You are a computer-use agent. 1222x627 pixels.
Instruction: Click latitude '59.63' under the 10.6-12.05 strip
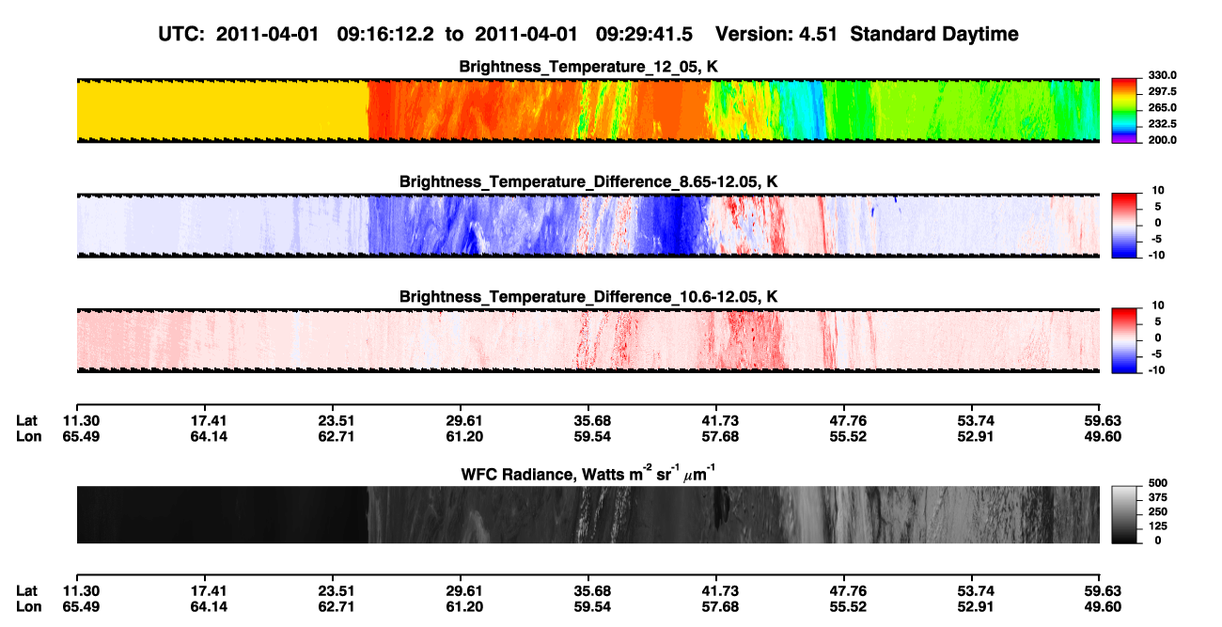point(1102,421)
